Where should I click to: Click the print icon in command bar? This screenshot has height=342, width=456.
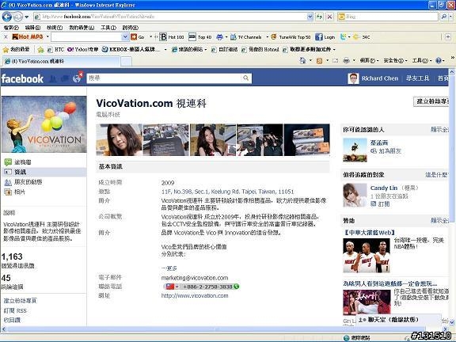click(x=346, y=60)
